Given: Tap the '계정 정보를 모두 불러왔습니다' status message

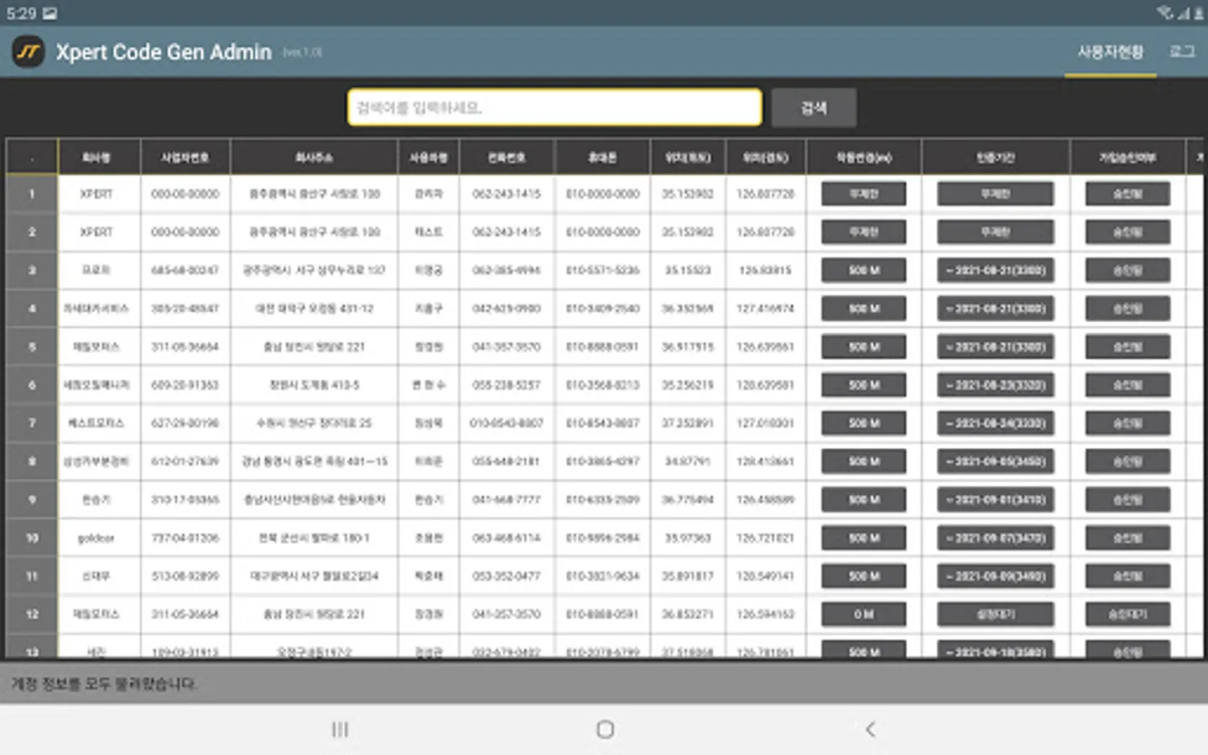Looking at the screenshot, I should [x=103, y=684].
